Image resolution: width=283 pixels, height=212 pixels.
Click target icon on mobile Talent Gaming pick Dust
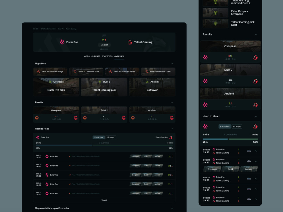pyautogui.click(x=215, y=23)
